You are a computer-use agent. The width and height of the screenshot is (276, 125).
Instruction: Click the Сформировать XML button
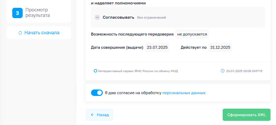tap(246, 115)
